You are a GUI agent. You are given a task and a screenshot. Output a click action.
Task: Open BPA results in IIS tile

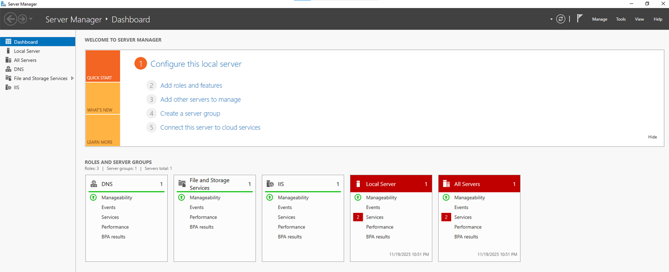[290, 237]
